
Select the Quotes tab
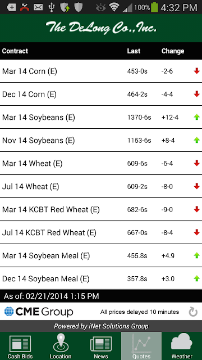[x=141, y=346]
